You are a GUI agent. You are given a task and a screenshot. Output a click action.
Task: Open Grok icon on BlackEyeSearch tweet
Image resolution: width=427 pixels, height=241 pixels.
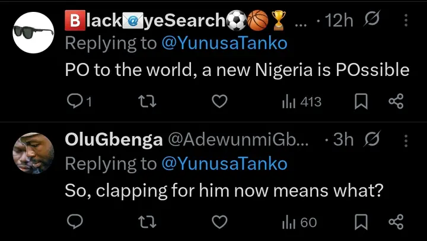pos(373,20)
